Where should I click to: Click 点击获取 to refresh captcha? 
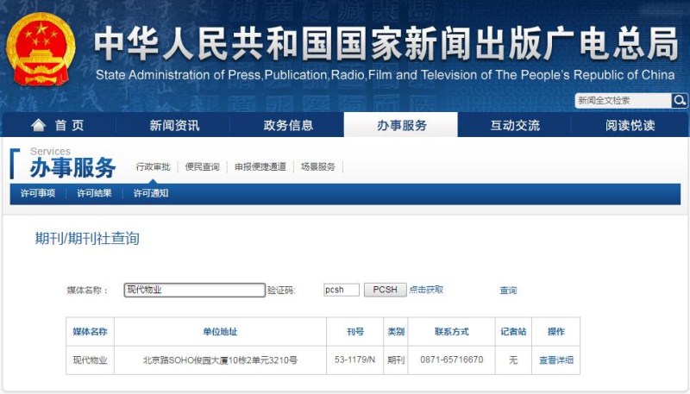point(426,290)
